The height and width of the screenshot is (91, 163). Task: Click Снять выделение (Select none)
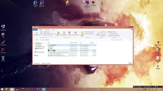pyautogui.click(x=113, y=34)
